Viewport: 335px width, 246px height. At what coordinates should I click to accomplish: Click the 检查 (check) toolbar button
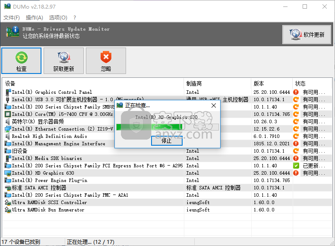coord(21,61)
